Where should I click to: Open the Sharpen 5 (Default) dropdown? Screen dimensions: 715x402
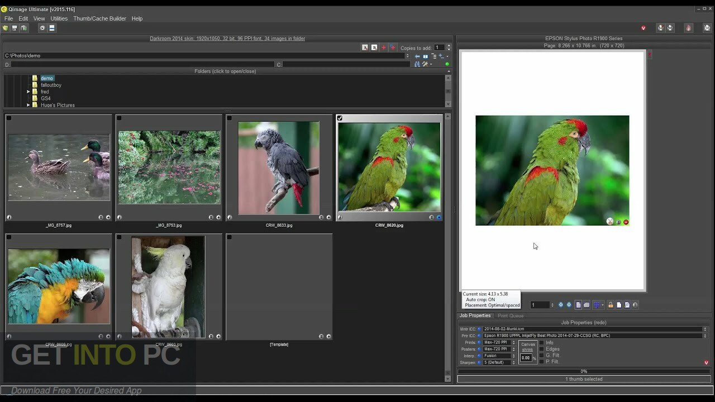coord(513,362)
